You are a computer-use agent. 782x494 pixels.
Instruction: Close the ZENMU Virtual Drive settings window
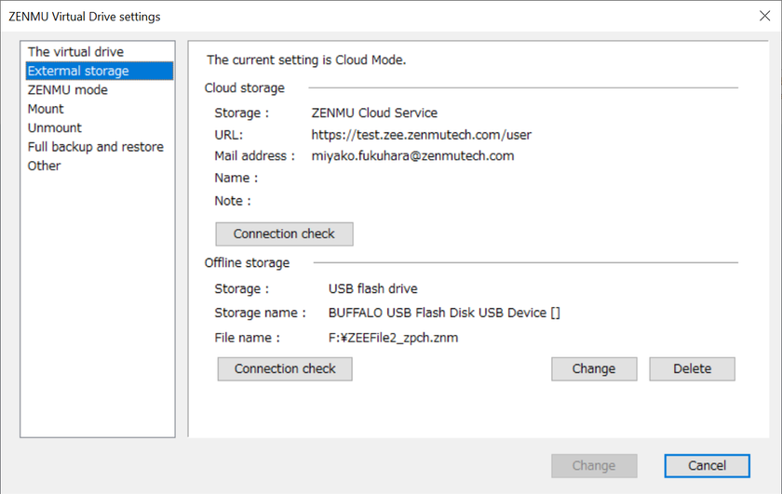point(765,16)
